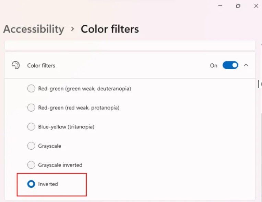Choose Red-green protanopia radio button
262x202 pixels.
point(31,108)
